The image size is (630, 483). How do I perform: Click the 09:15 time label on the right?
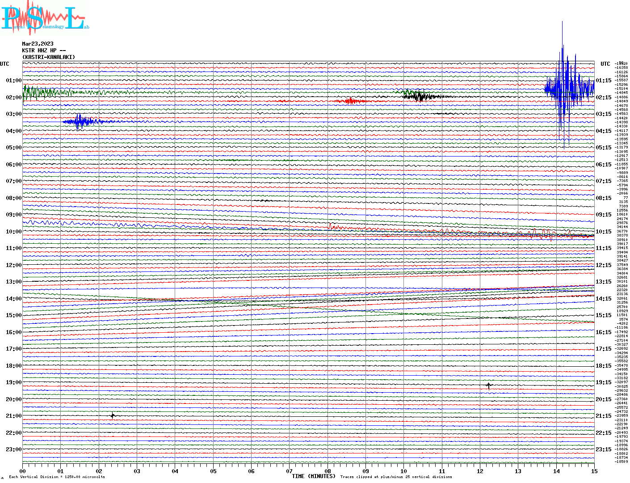(x=604, y=215)
